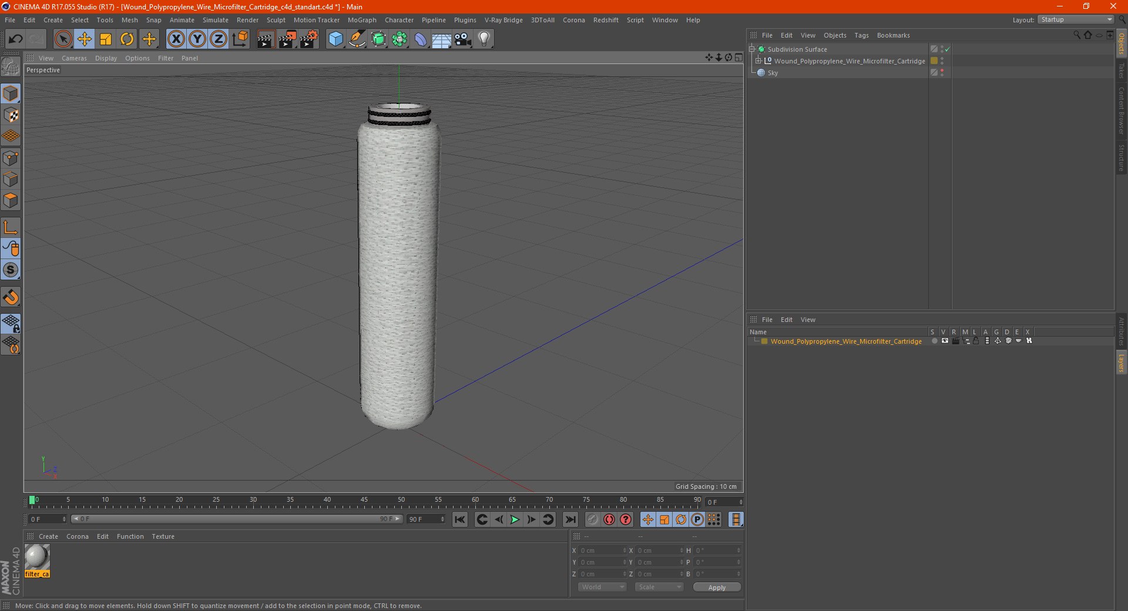This screenshot has height=611, width=1128.
Task: Toggle the X-axis lock
Action: click(176, 39)
